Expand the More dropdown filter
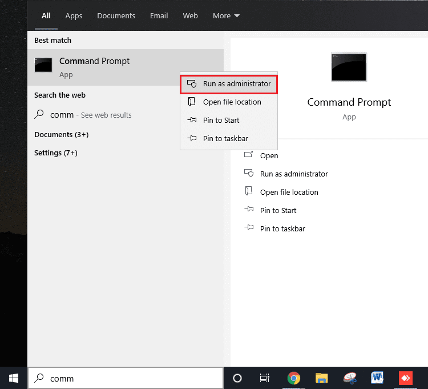 click(226, 16)
